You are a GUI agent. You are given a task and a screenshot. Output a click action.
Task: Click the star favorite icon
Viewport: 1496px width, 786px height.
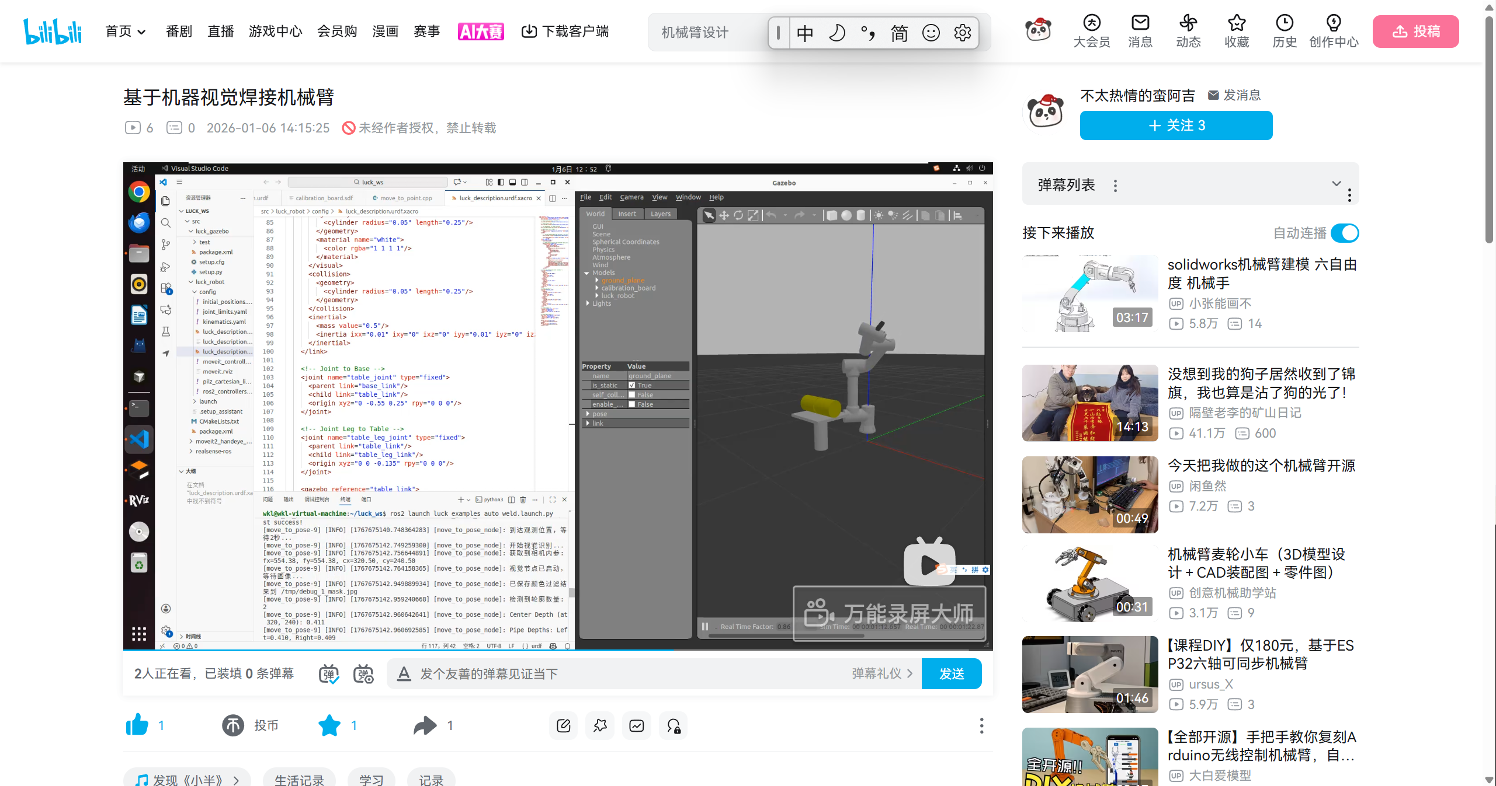(329, 725)
